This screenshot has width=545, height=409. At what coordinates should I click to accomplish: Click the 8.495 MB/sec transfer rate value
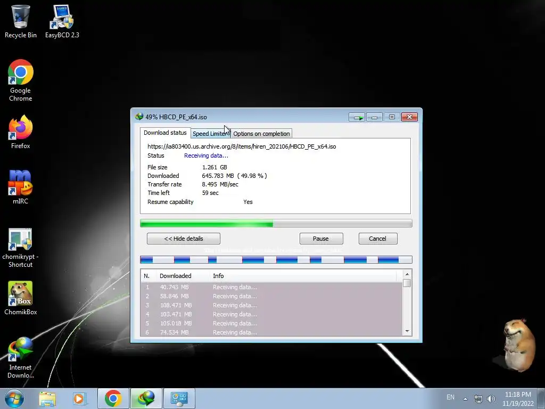(220, 184)
